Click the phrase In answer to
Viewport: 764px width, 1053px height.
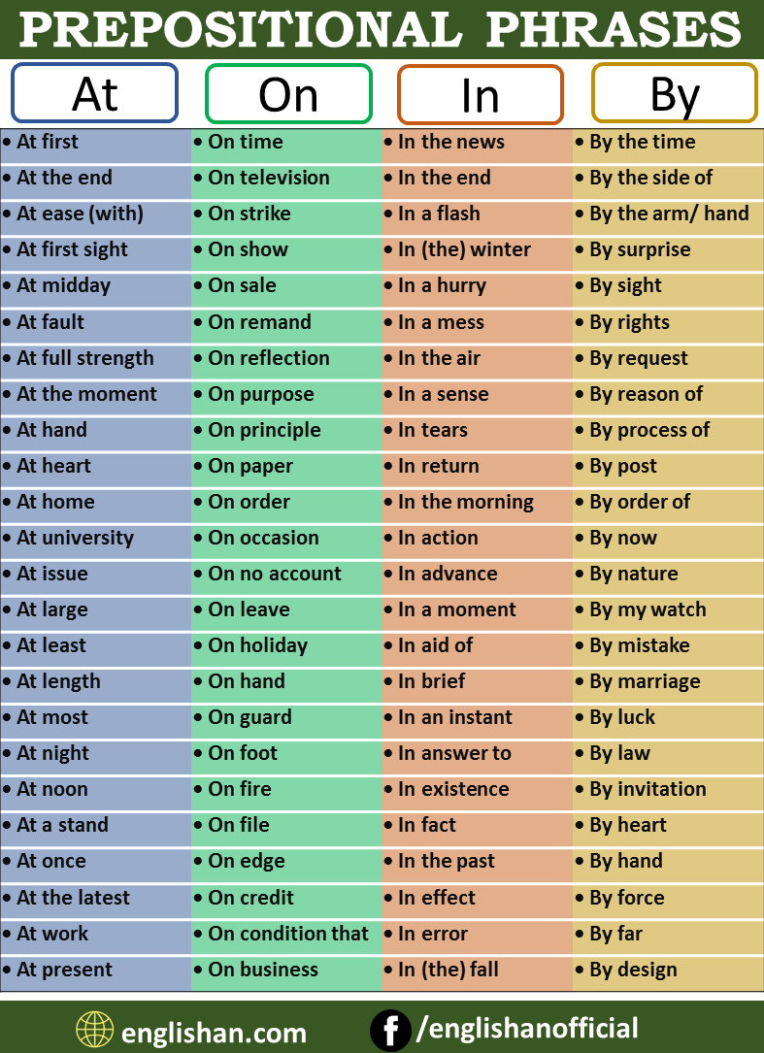point(455,753)
